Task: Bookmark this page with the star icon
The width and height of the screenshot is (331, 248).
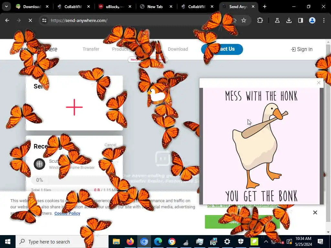Action: coord(244,20)
